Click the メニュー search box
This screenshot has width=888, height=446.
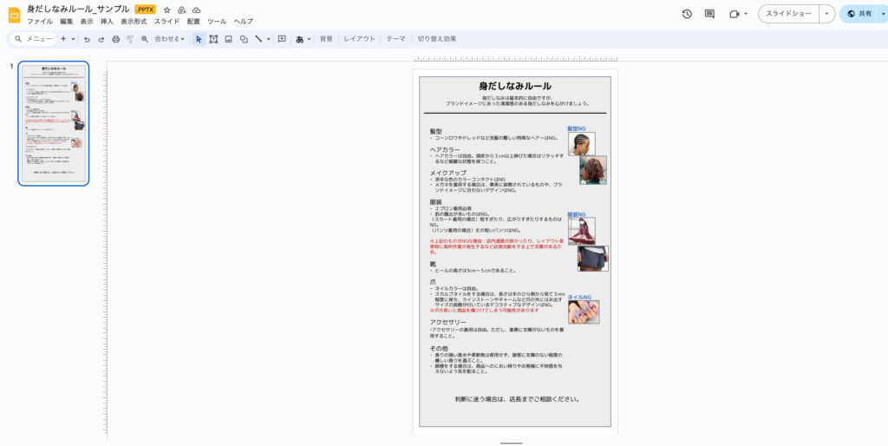[x=33, y=39]
